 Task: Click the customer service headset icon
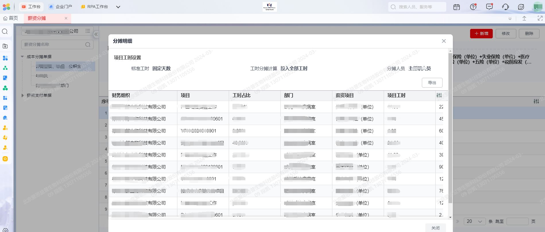[x=505, y=7]
